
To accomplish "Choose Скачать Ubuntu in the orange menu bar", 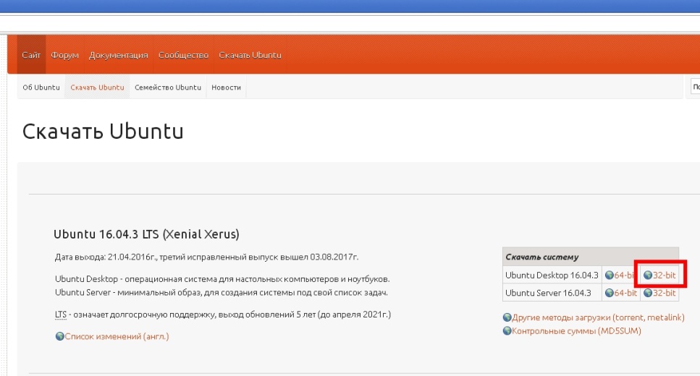I will tap(250, 55).
